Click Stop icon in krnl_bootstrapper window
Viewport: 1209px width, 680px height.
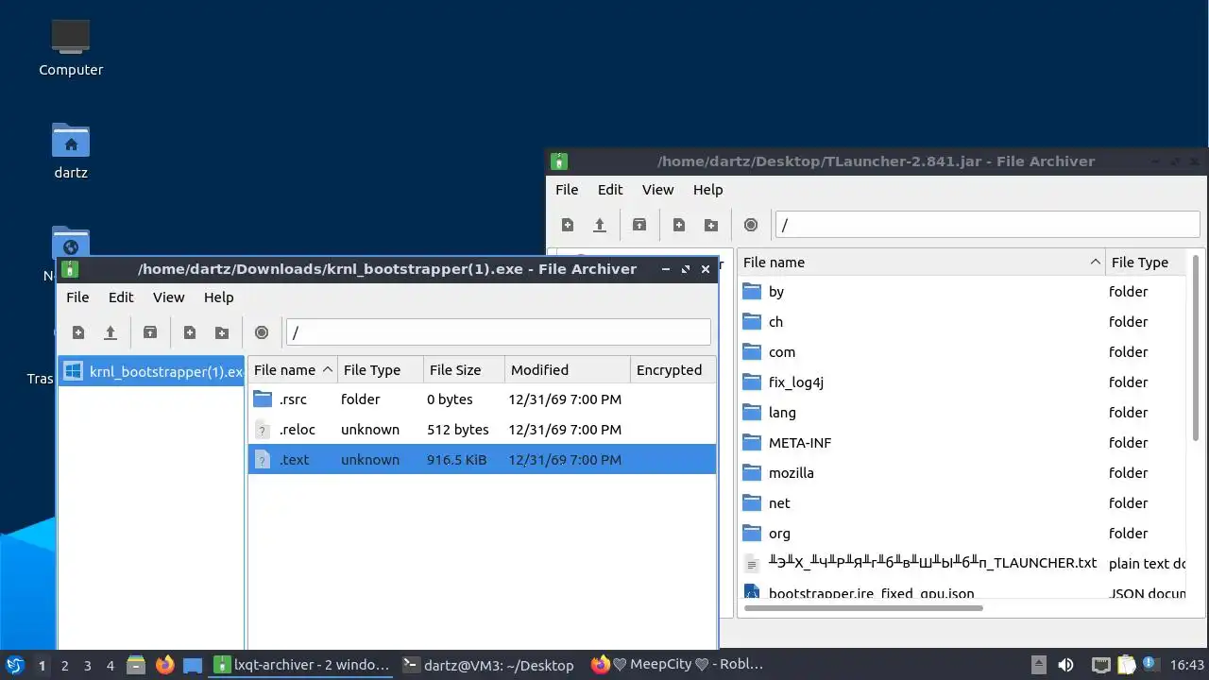pos(262,332)
